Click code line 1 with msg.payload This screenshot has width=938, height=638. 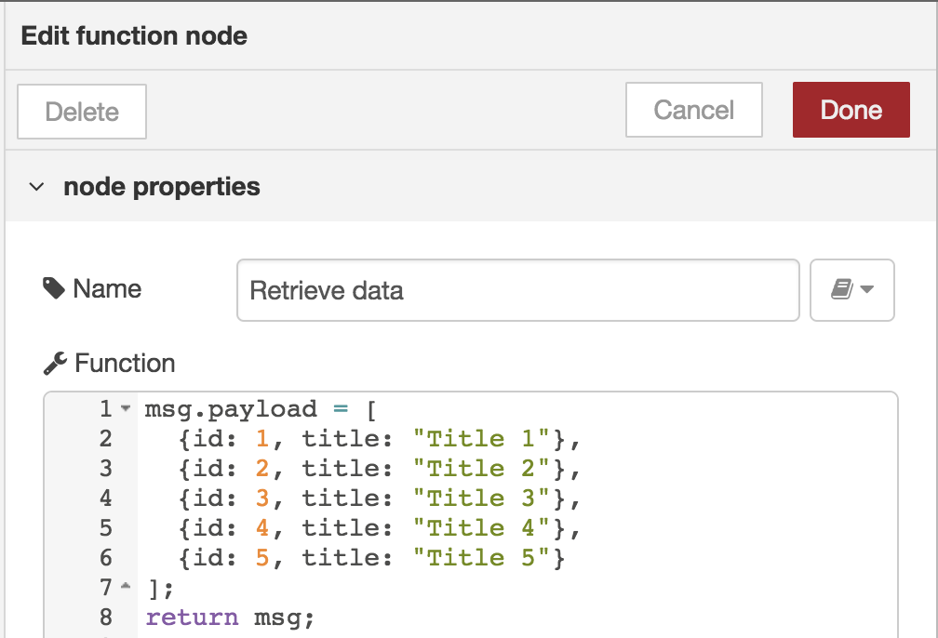(x=261, y=409)
